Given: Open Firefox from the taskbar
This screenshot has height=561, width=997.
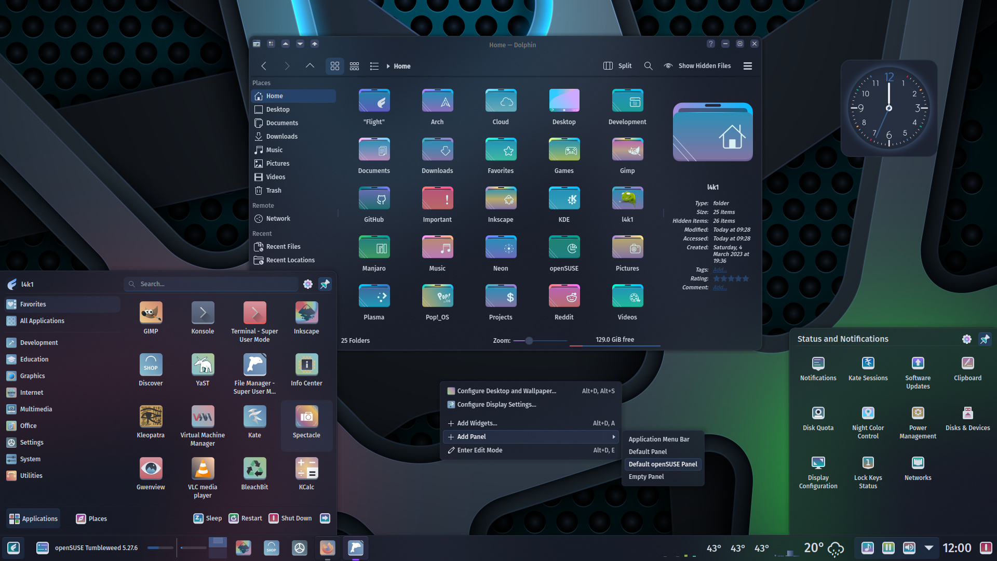Looking at the screenshot, I should [327, 547].
